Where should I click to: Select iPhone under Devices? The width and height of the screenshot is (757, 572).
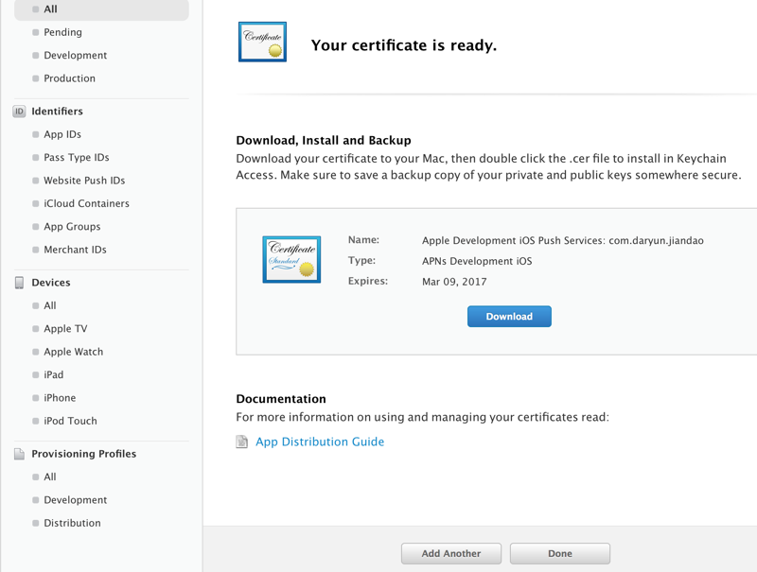pyautogui.click(x=60, y=398)
